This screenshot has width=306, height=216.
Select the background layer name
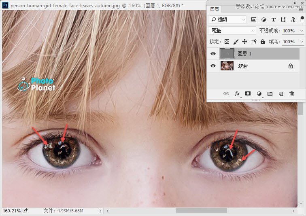[243, 66]
